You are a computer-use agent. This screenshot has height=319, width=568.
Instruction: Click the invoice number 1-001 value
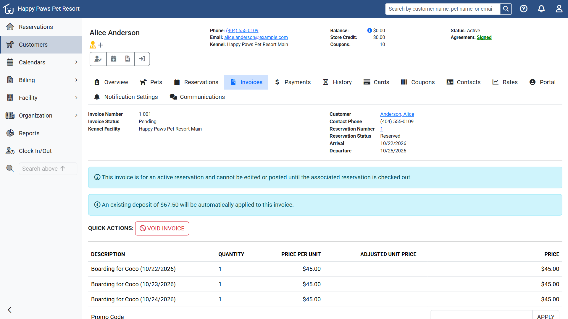point(145,114)
